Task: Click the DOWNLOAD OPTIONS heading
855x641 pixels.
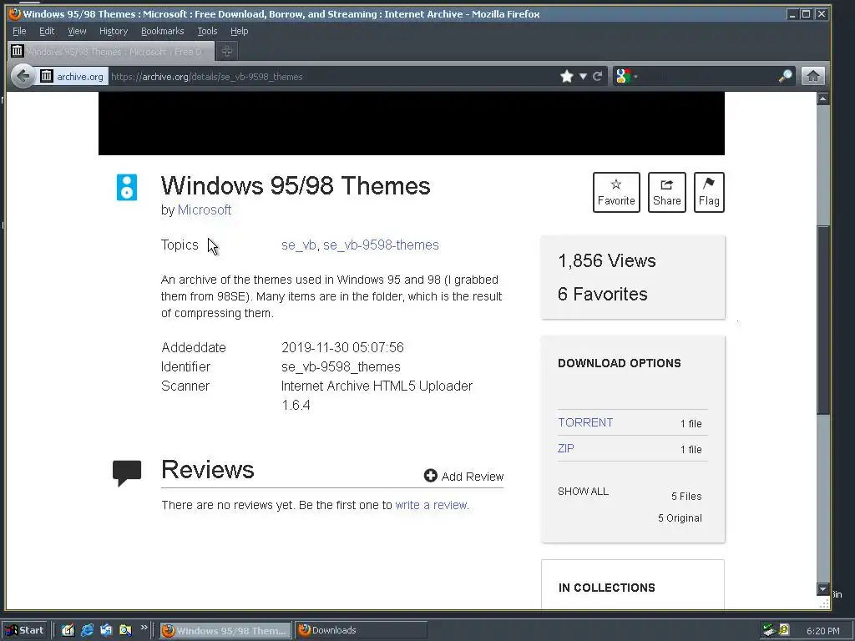Action: (x=619, y=364)
